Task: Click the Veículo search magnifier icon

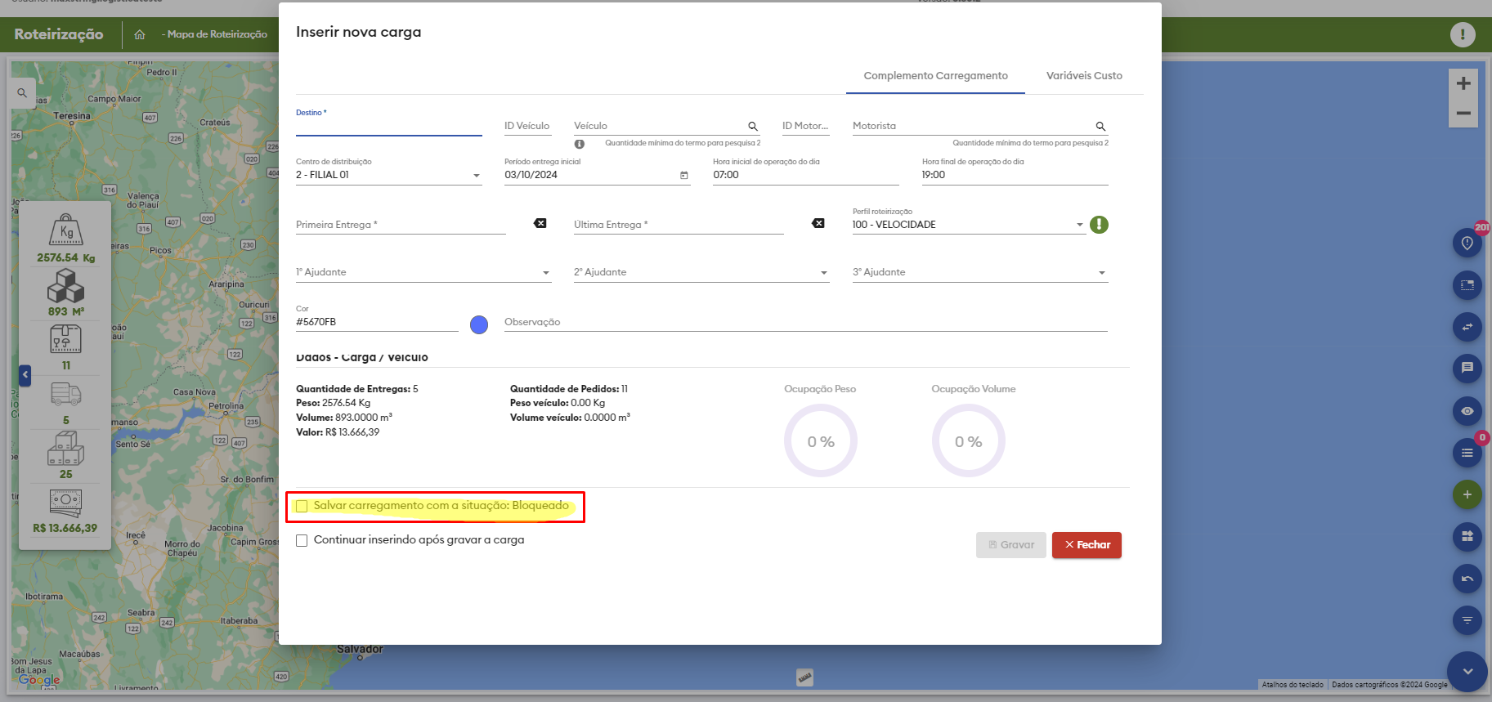Action: [x=753, y=127]
